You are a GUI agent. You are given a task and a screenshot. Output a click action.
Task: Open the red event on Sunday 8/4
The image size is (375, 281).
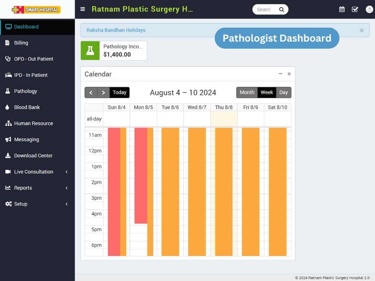(114, 191)
